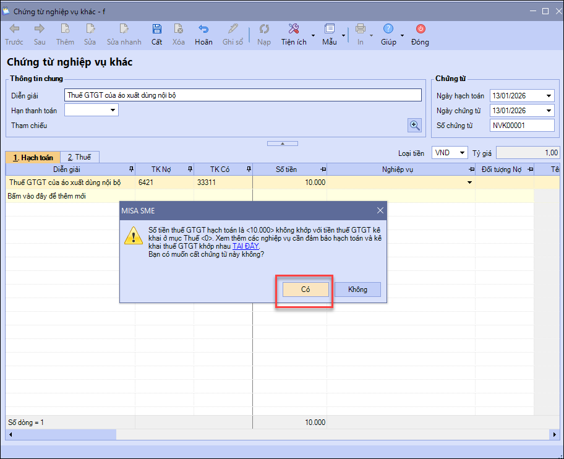Confirm with the Có button

pos(305,290)
